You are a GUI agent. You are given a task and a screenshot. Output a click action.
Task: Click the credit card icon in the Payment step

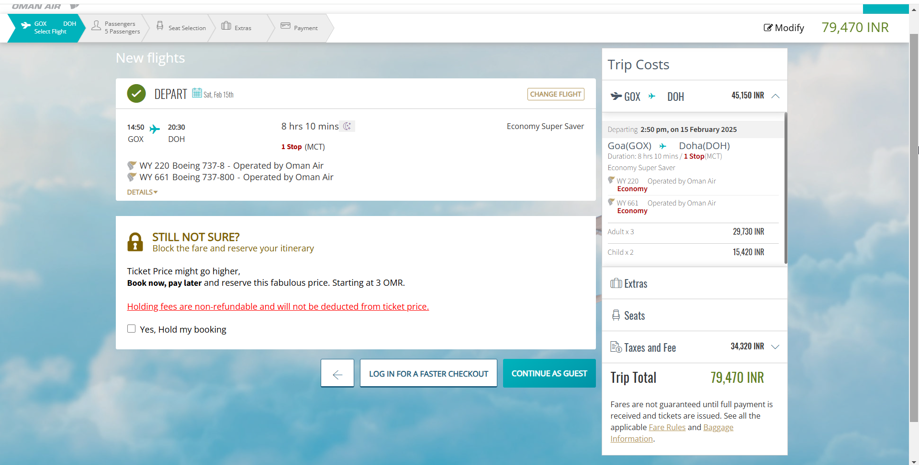click(286, 25)
